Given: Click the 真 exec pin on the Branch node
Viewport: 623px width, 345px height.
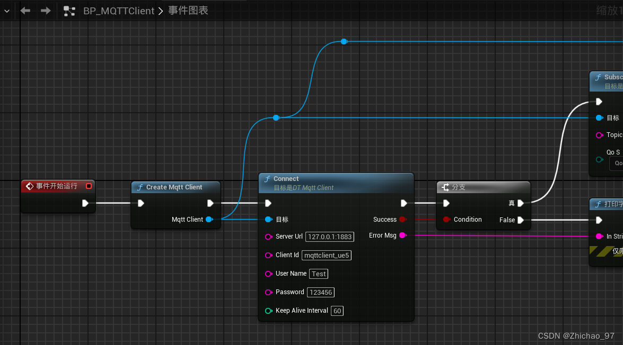Looking at the screenshot, I should (x=520, y=203).
